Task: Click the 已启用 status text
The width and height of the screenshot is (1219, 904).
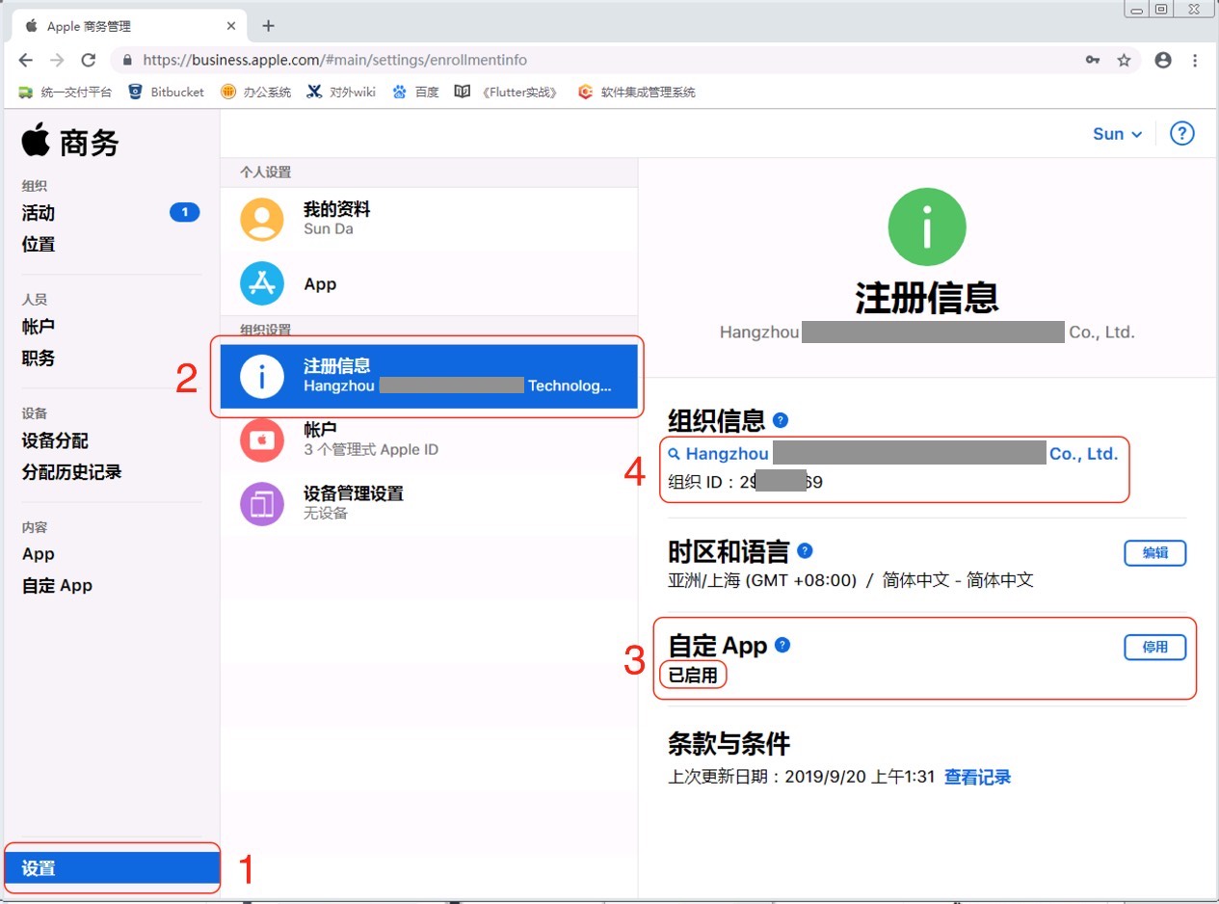Action: tap(693, 675)
